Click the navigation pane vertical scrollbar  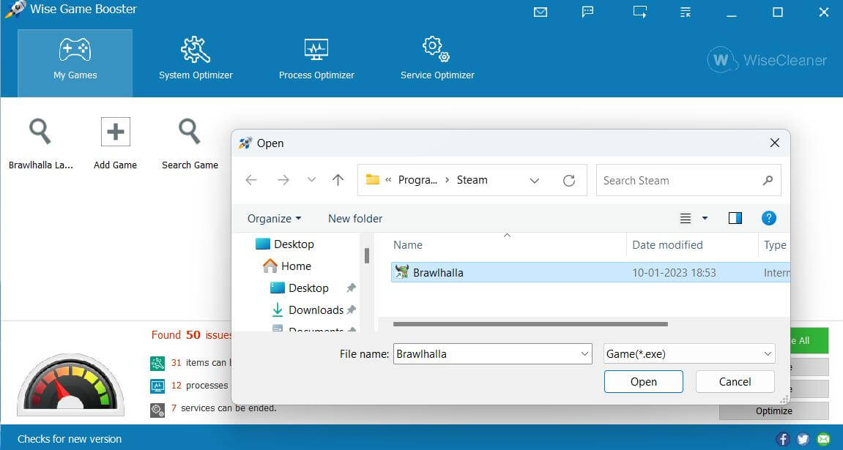click(x=367, y=255)
